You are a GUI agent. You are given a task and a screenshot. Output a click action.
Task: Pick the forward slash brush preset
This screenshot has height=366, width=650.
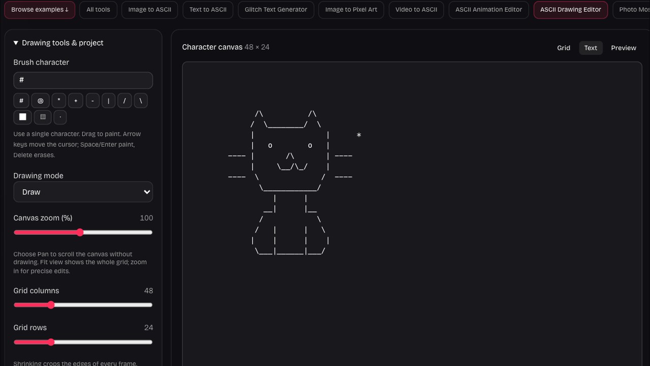124,101
